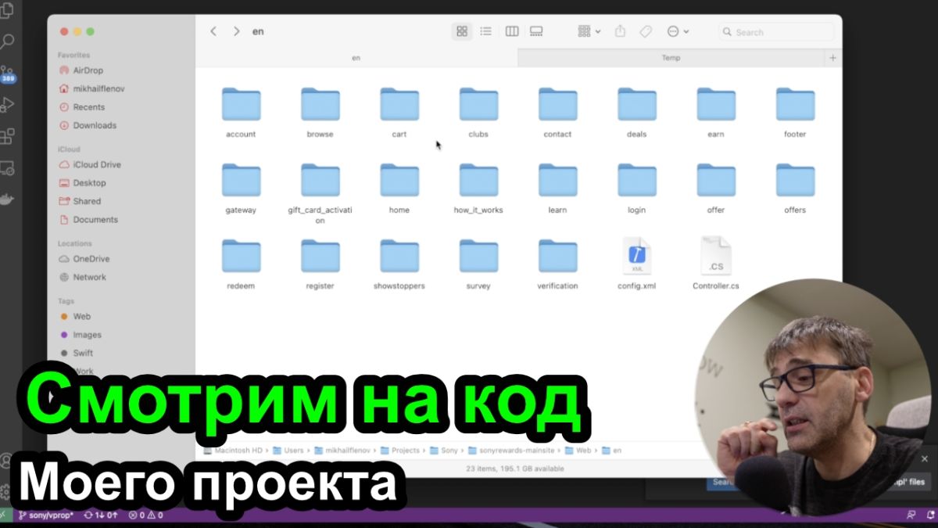Screen dimensions: 938x528
Task: Select the Controller.cs file
Action: [x=716, y=256]
